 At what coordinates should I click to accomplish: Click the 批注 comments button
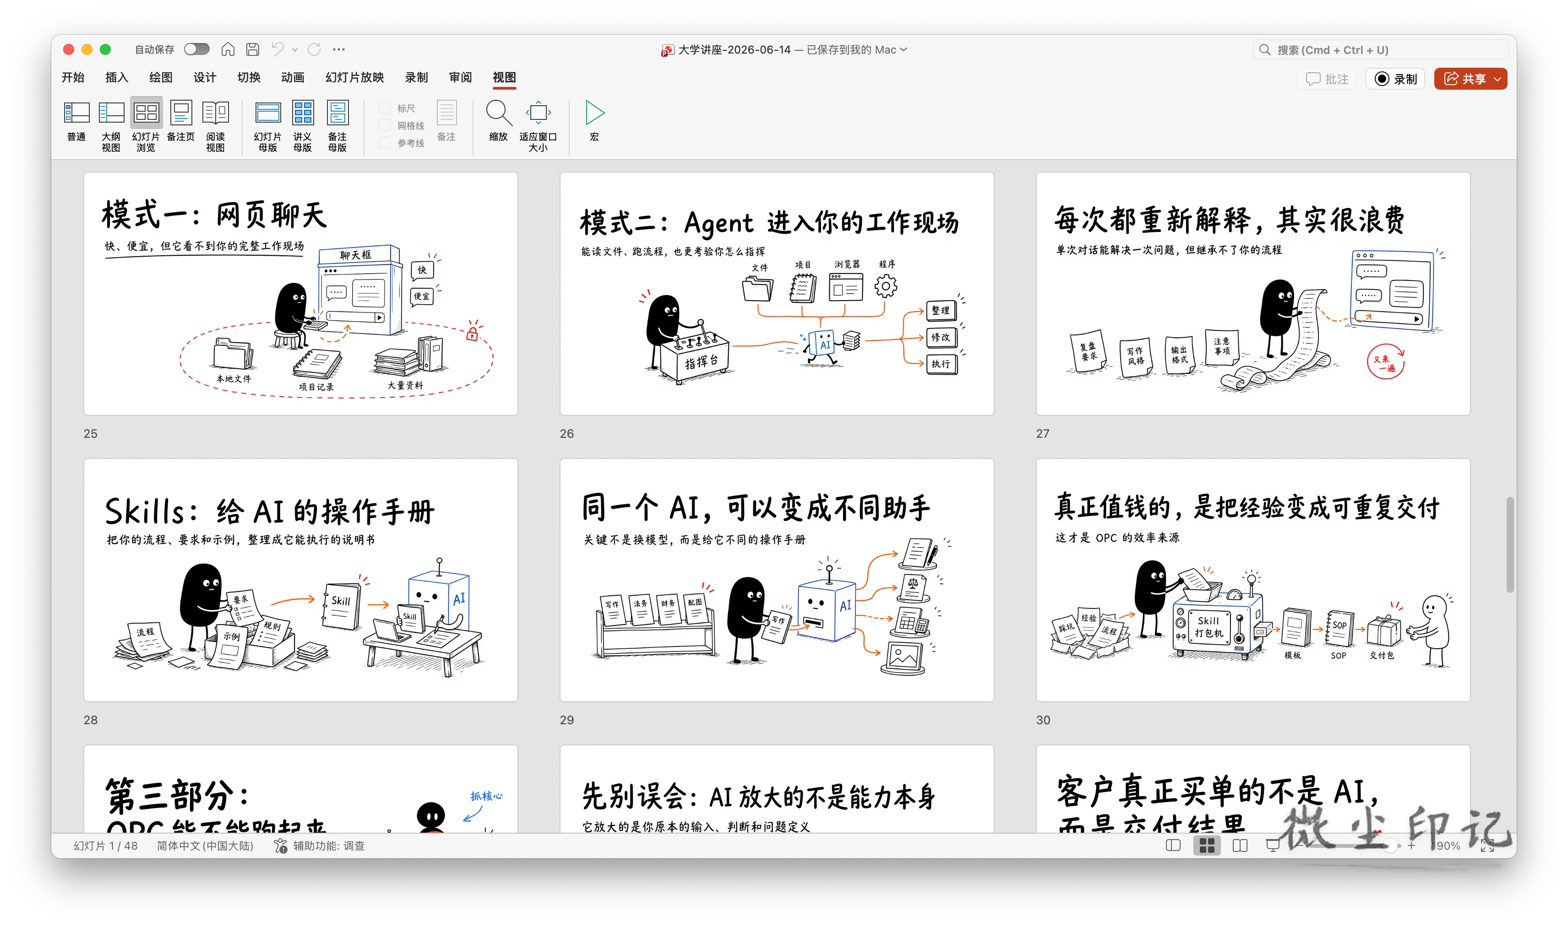point(1327,79)
